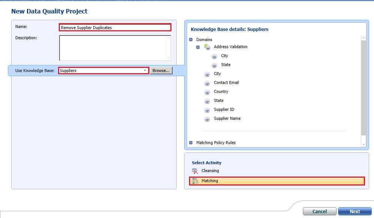
Task: Select the Cleansing activity icon
Action: (195, 171)
